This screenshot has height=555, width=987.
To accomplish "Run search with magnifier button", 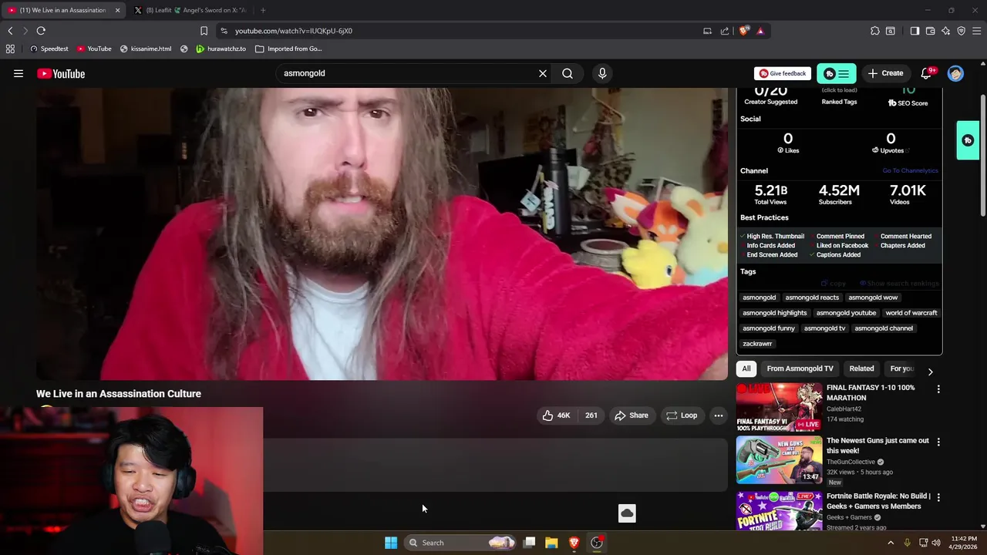I will pyautogui.click(x=568, y=73).
